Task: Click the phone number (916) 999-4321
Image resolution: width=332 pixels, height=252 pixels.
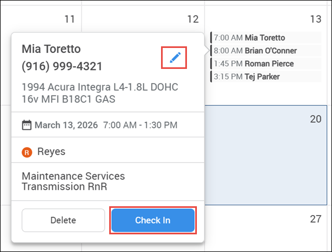Action: click(x=62, y=66)
